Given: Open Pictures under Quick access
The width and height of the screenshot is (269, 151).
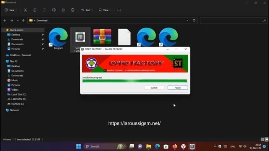Looking at the screenshot, I should click(x=16, y=49).
